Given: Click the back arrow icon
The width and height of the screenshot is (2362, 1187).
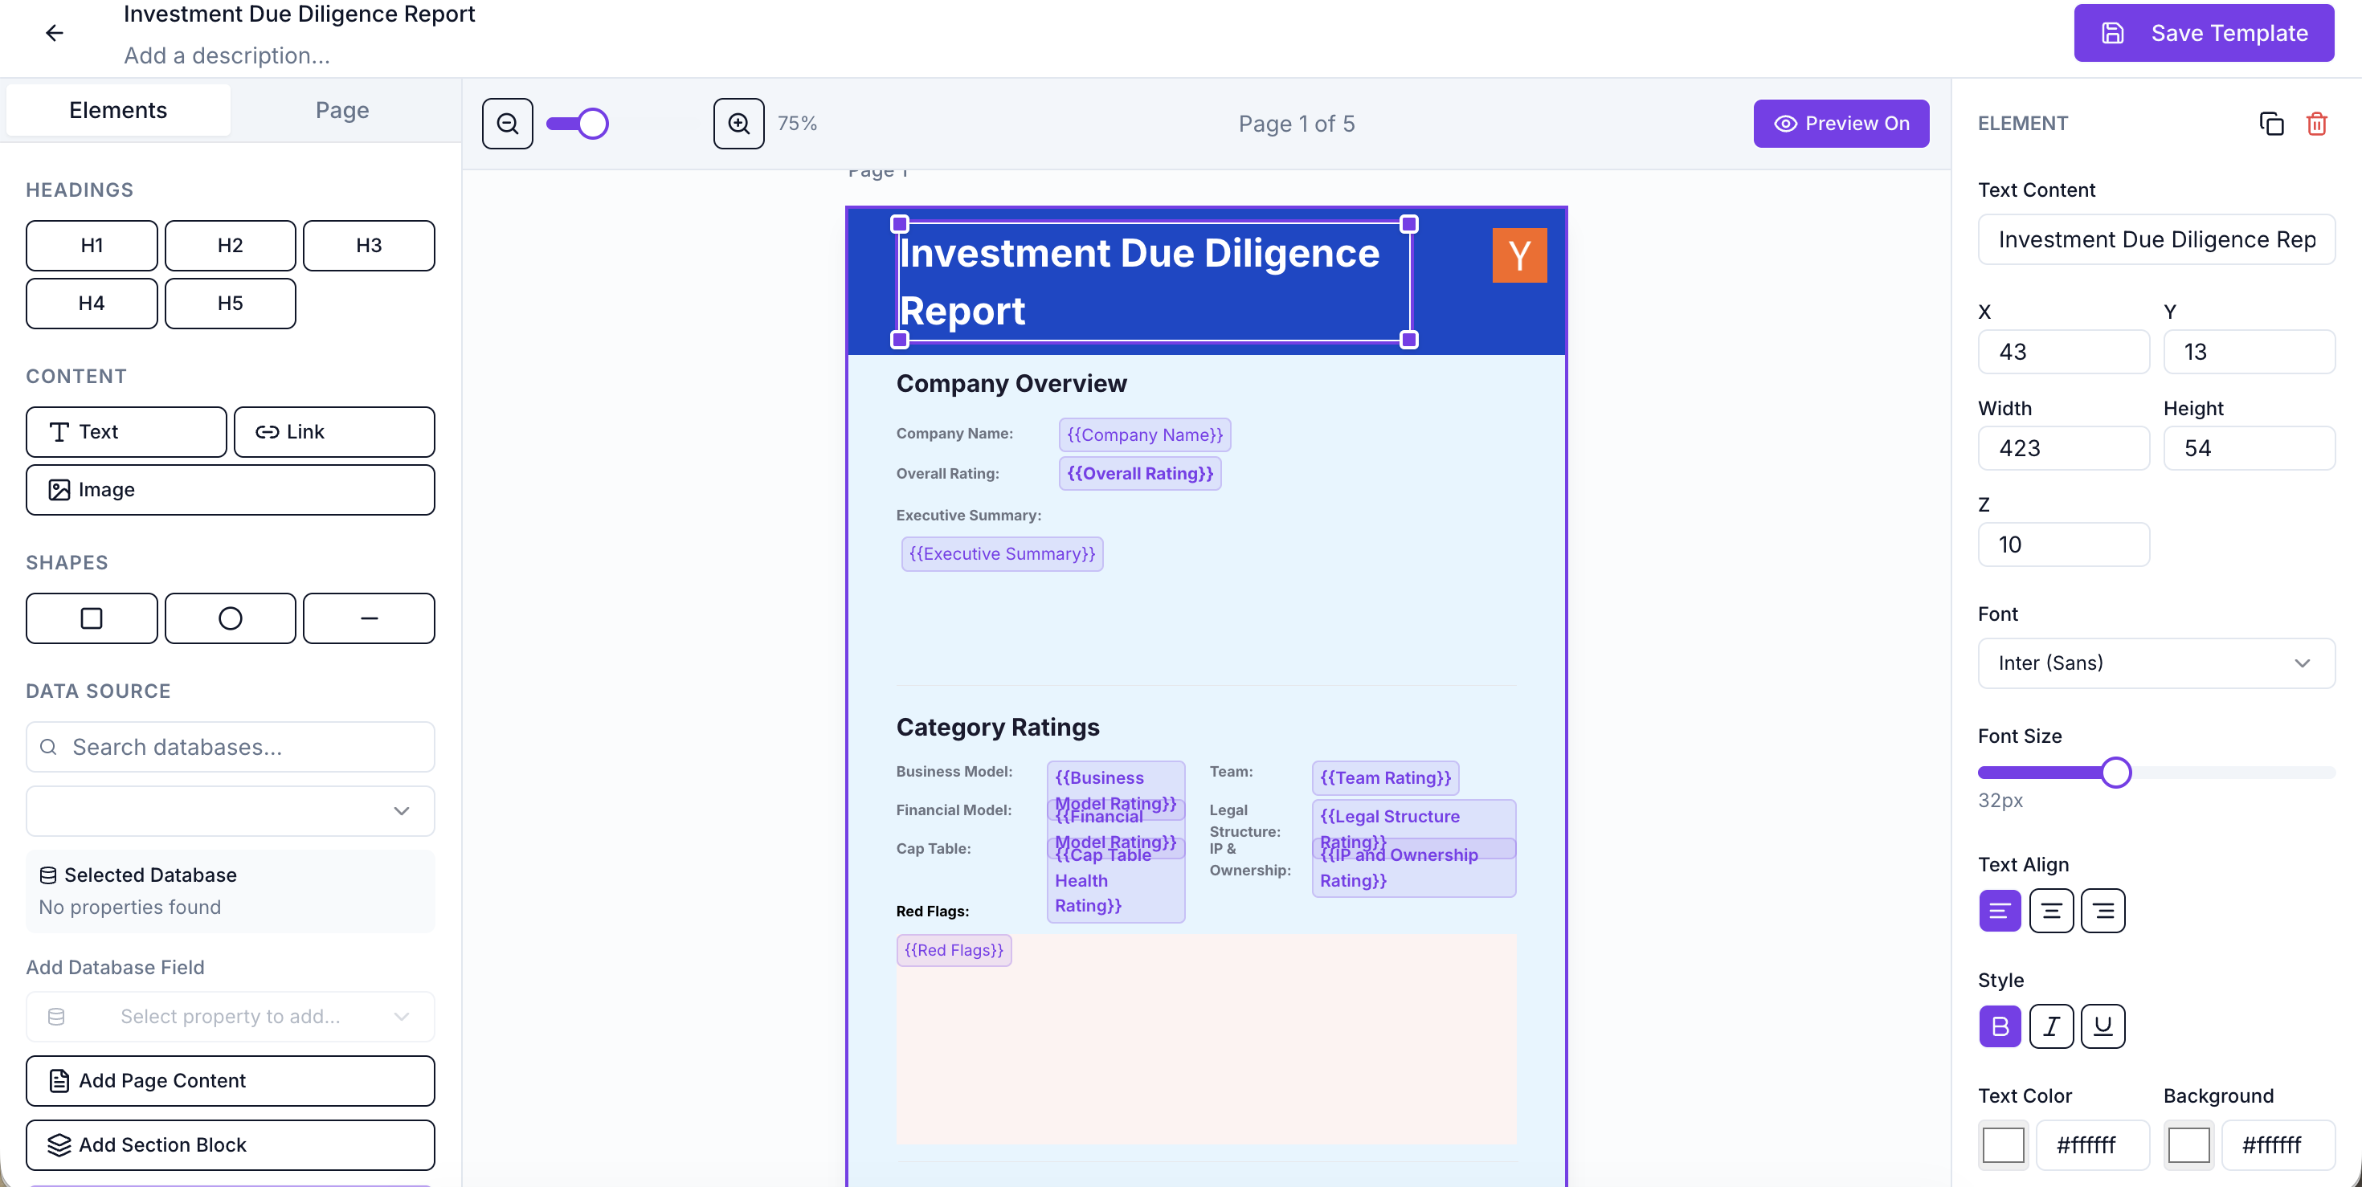Looking at the screenshot, I should pyautogui.click(x=54, y=33).
